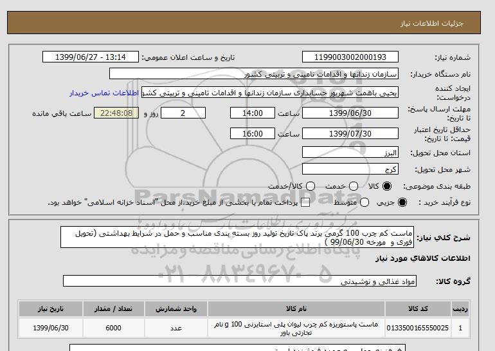Image resolution: width=495 pixels, height=351 pixels.
Task: Click the price validity date 1399/07/30 field
Action: click(350, 134)
